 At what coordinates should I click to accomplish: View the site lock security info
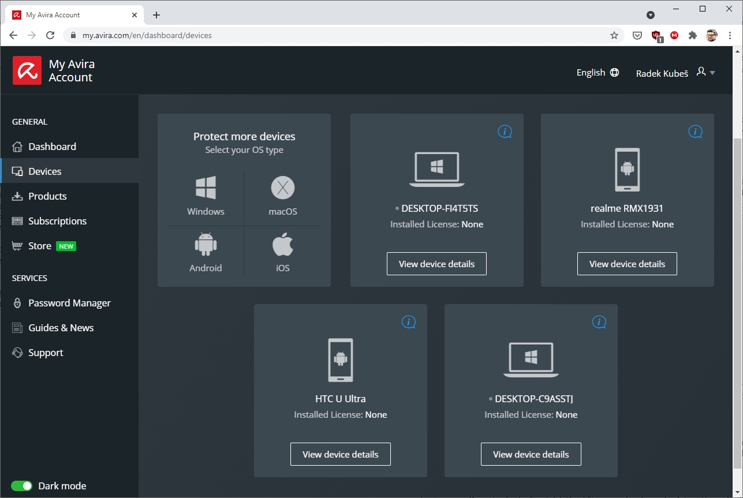(x=73, y=35)
